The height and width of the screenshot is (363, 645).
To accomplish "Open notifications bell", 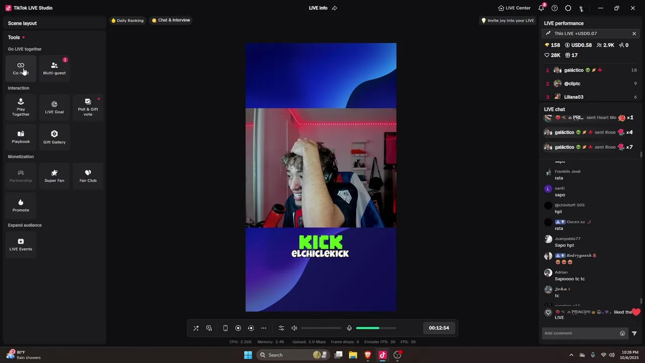I will click(541, 8).
